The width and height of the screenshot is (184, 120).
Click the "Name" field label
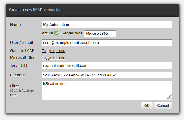(16, 25)
